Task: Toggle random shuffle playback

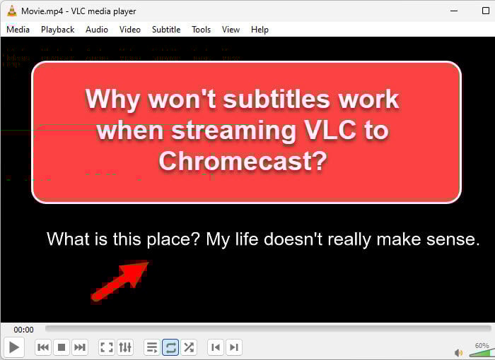Action: [x=189, y=347]
